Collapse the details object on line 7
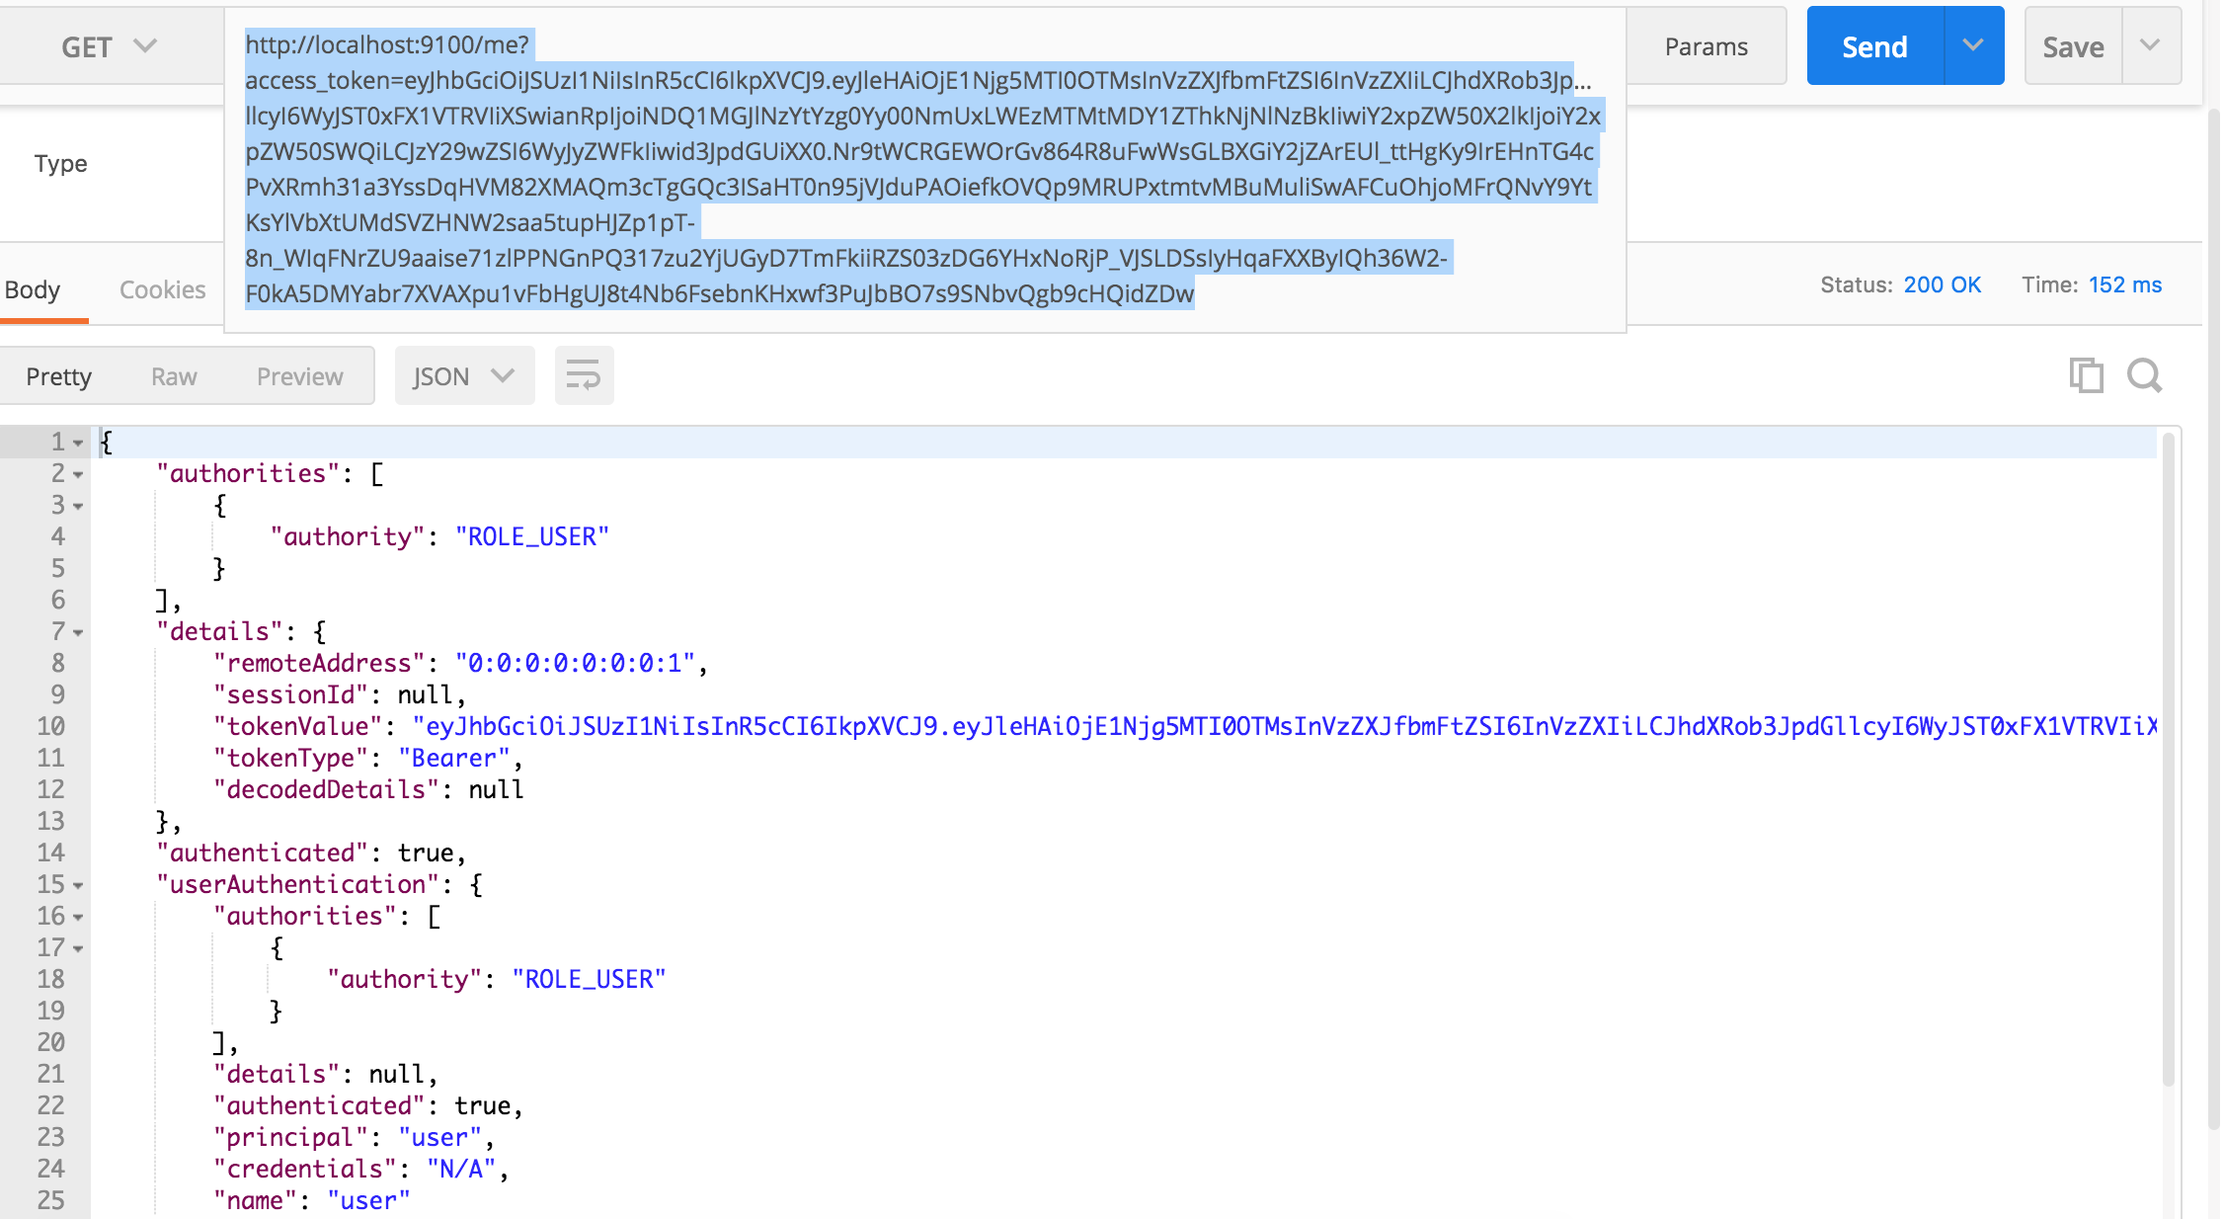 pos(78,633)
